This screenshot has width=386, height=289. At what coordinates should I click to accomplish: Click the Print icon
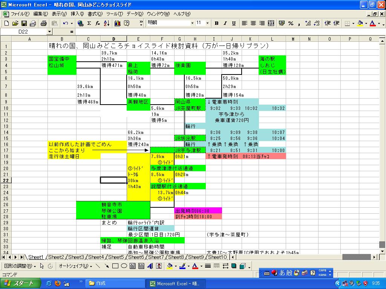pyautogui.click(x=43, y=23)
